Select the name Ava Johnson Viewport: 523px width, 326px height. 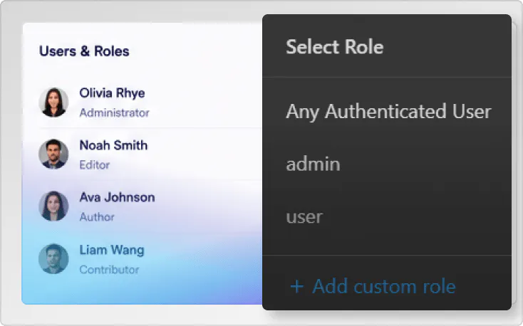117,197
